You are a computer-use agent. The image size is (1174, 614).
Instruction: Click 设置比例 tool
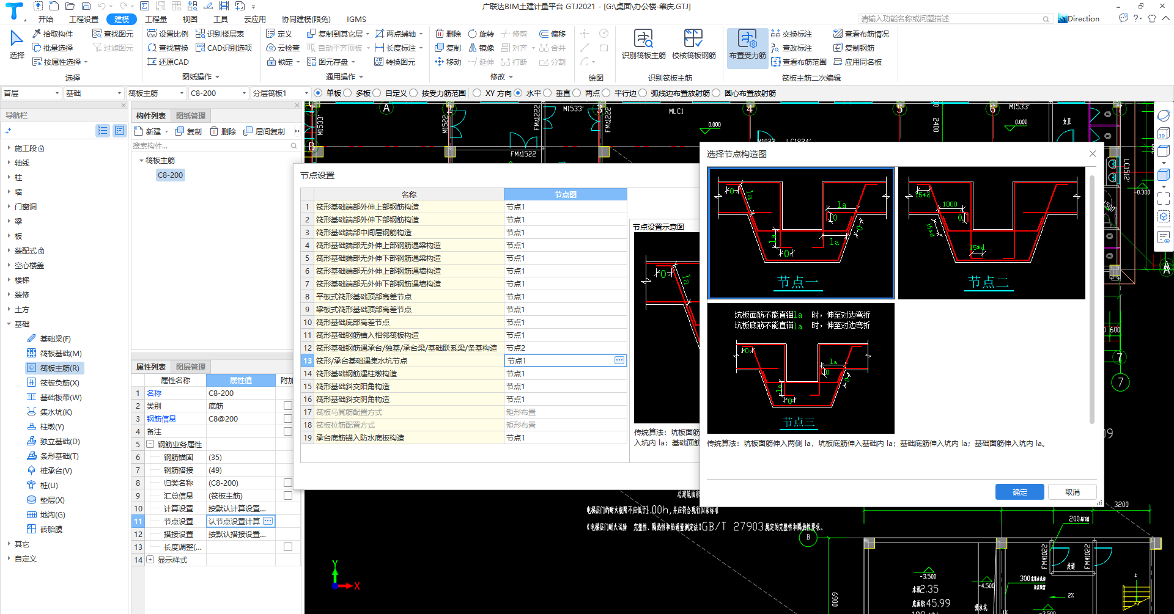click(168, 34)
